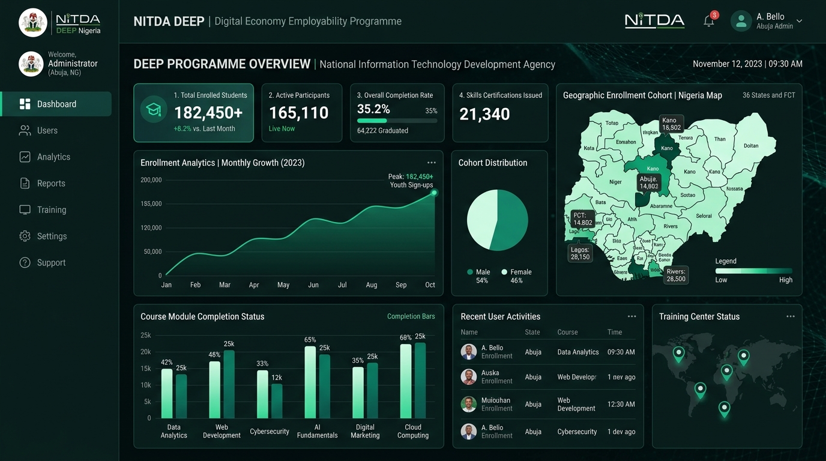Click the Cloud Computing 68% bar
The image size is (826, 461).
(x=406, y=381)
